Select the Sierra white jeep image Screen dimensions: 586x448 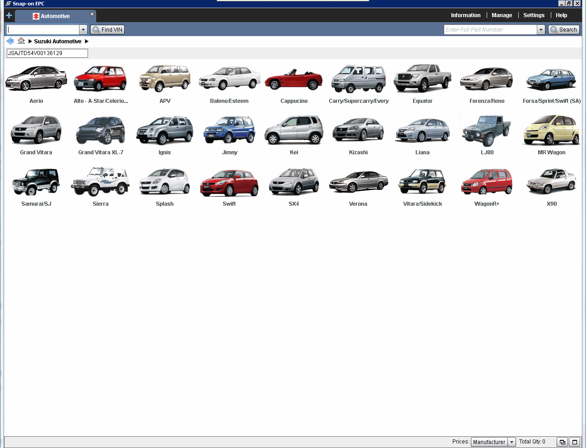tap(101, 181)
